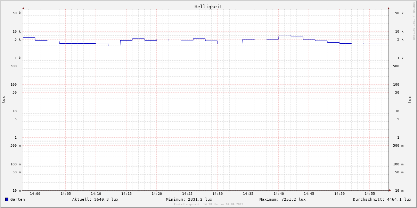Click the 14:40 time axis label
This screenshot has height=208, width=417.
pos(279,194)
